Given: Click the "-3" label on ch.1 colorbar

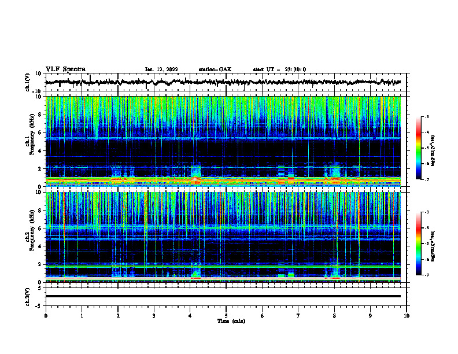Looking at the screenshot, I should click(426, 116).
